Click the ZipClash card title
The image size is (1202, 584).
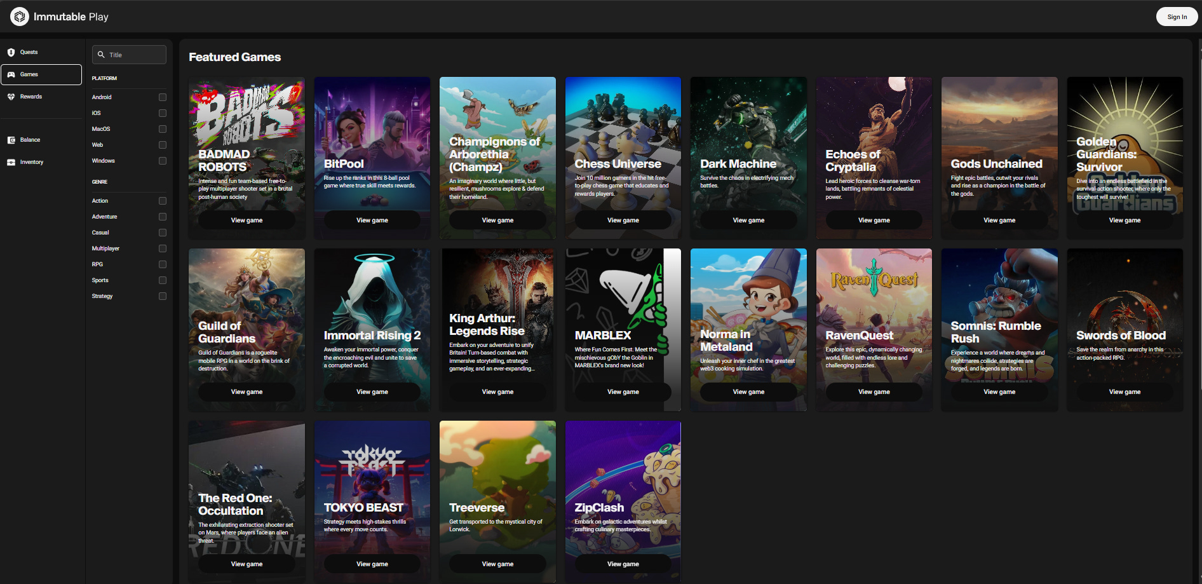(x=599, y=508)
